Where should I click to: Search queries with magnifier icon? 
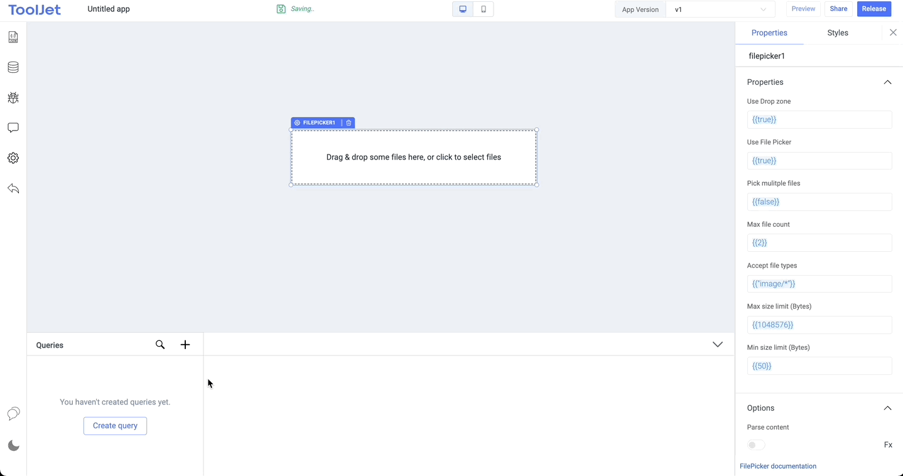pos(160,345)
